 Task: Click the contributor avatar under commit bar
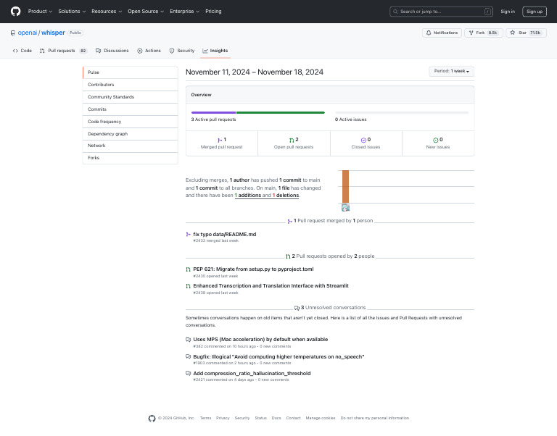pos(345,208)
